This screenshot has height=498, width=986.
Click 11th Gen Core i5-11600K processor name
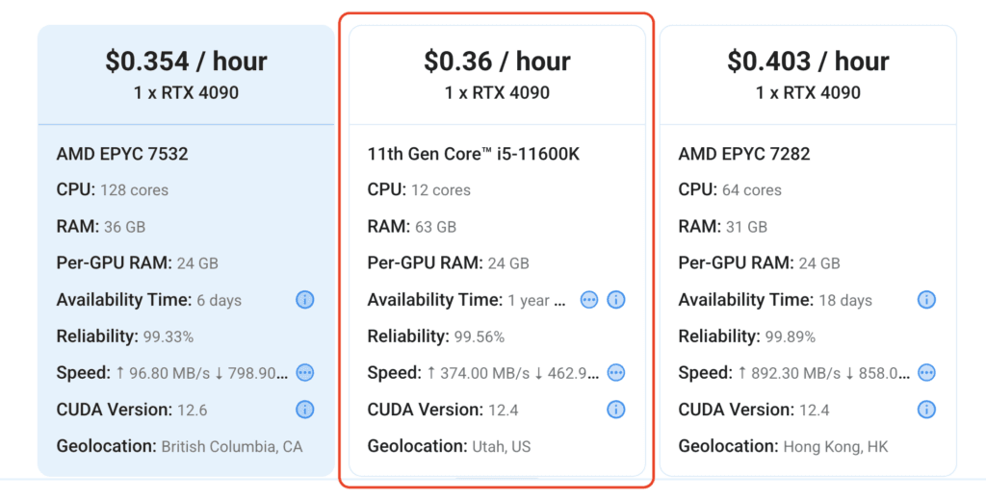pos(474,154)
